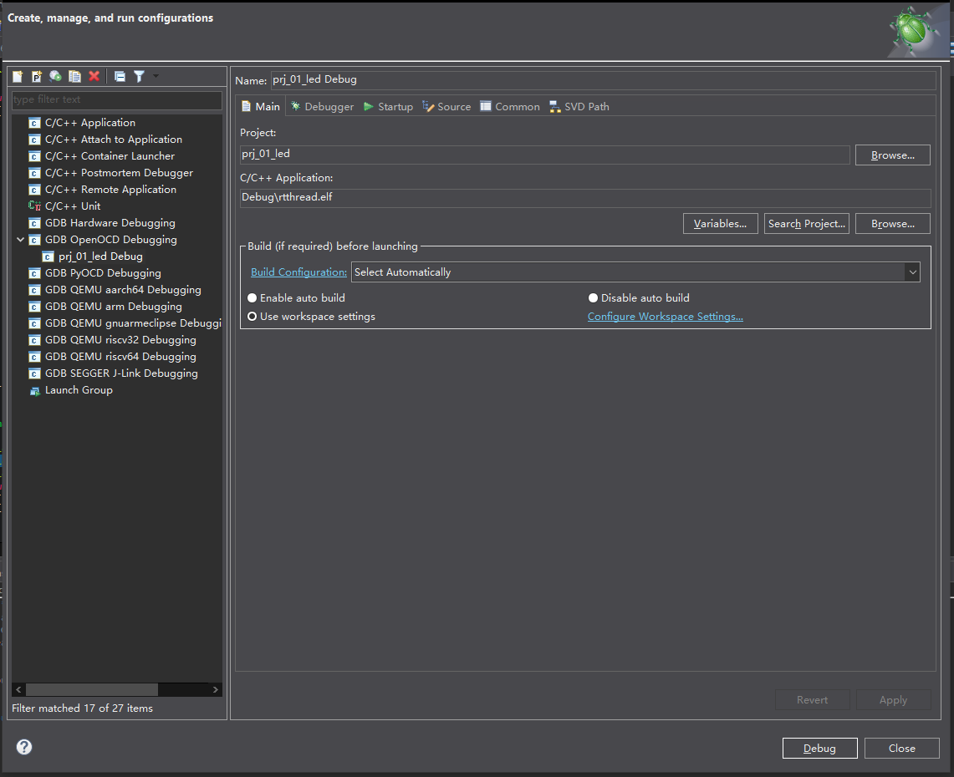This screenshot has width=954, height=777.
Task: Enable auto build
Action: point(252,297)
